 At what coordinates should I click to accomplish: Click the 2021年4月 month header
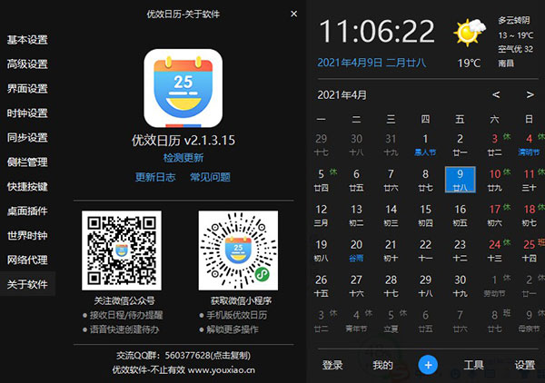click(x=342, y=94)
